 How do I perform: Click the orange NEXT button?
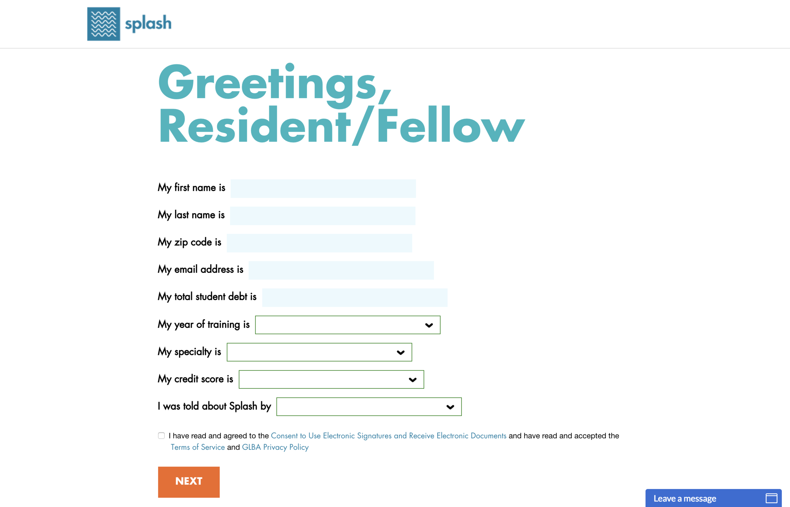189,482
